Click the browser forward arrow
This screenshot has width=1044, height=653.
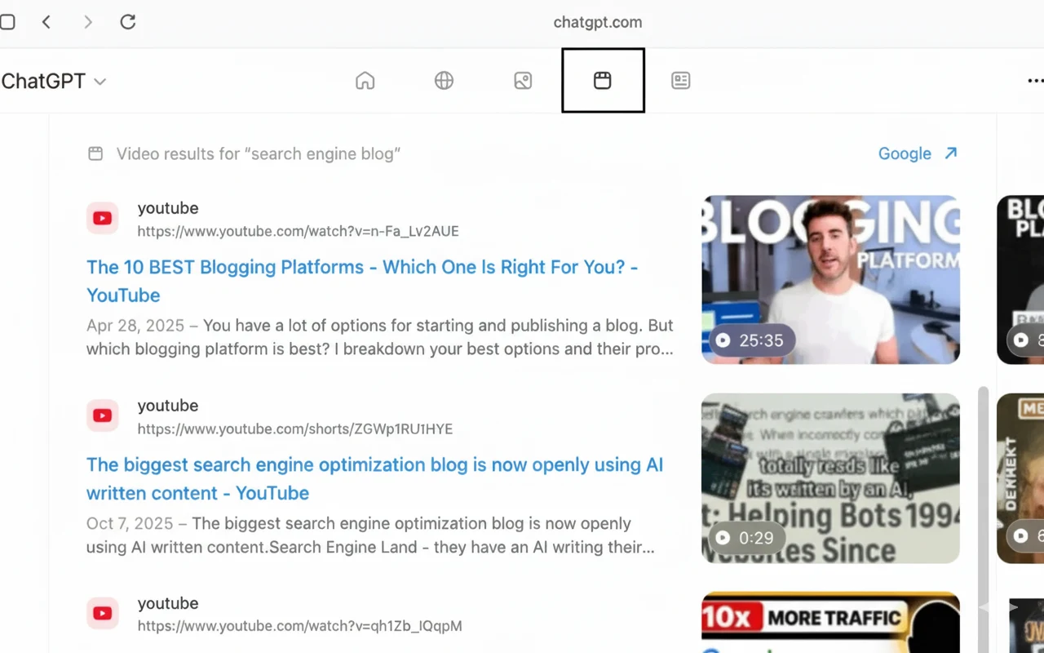point(88,22)
